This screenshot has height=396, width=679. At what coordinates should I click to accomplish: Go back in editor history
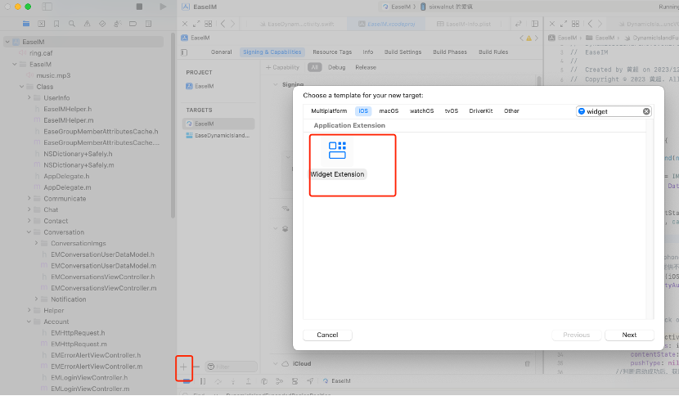(x=223, y=24)
